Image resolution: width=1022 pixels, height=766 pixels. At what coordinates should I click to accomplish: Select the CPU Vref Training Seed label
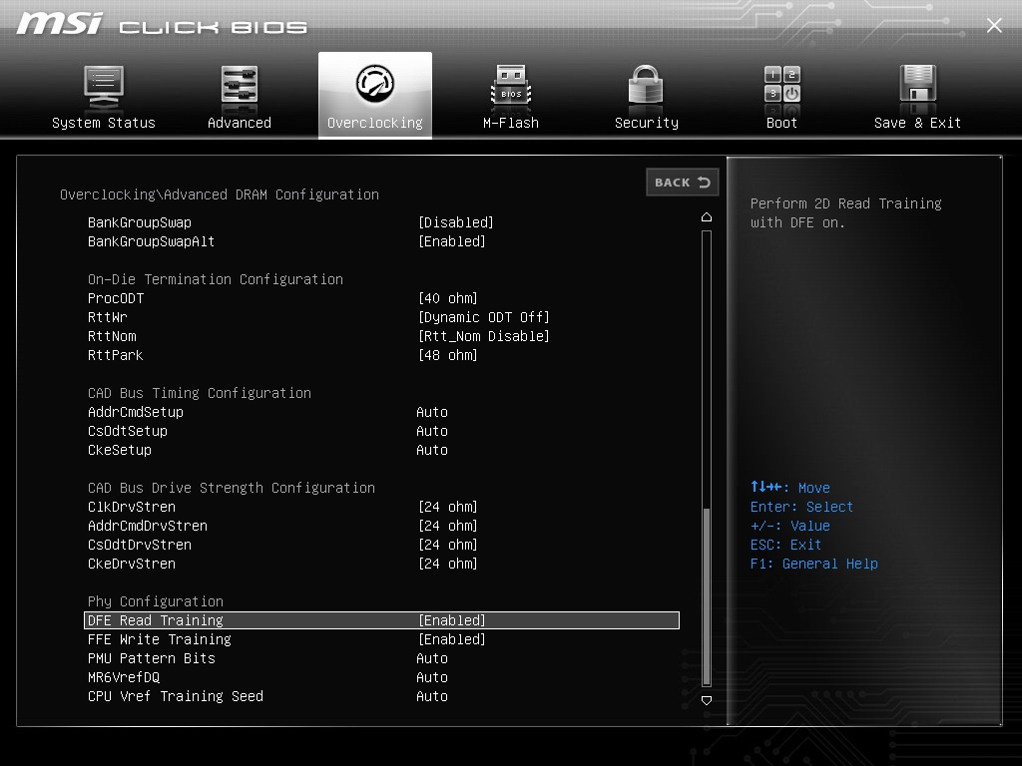click(x=176, y=696)
